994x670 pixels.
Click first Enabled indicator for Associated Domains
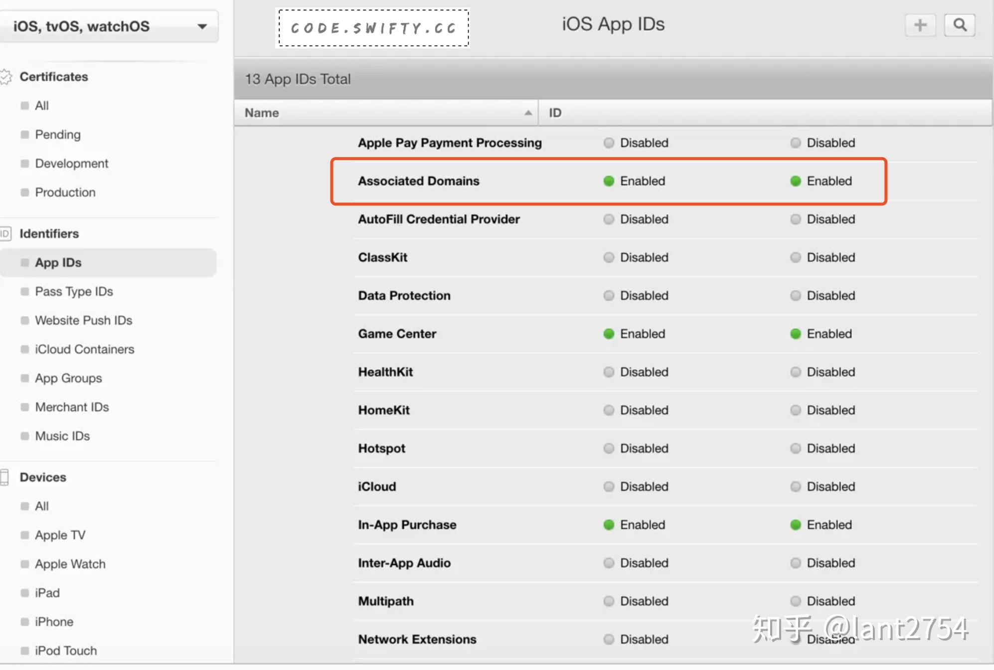pyautogui.click(x=609, y=181)
